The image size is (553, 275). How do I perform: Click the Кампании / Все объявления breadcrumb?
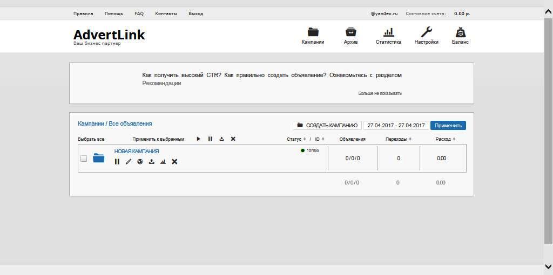click(x=114, y=123)
